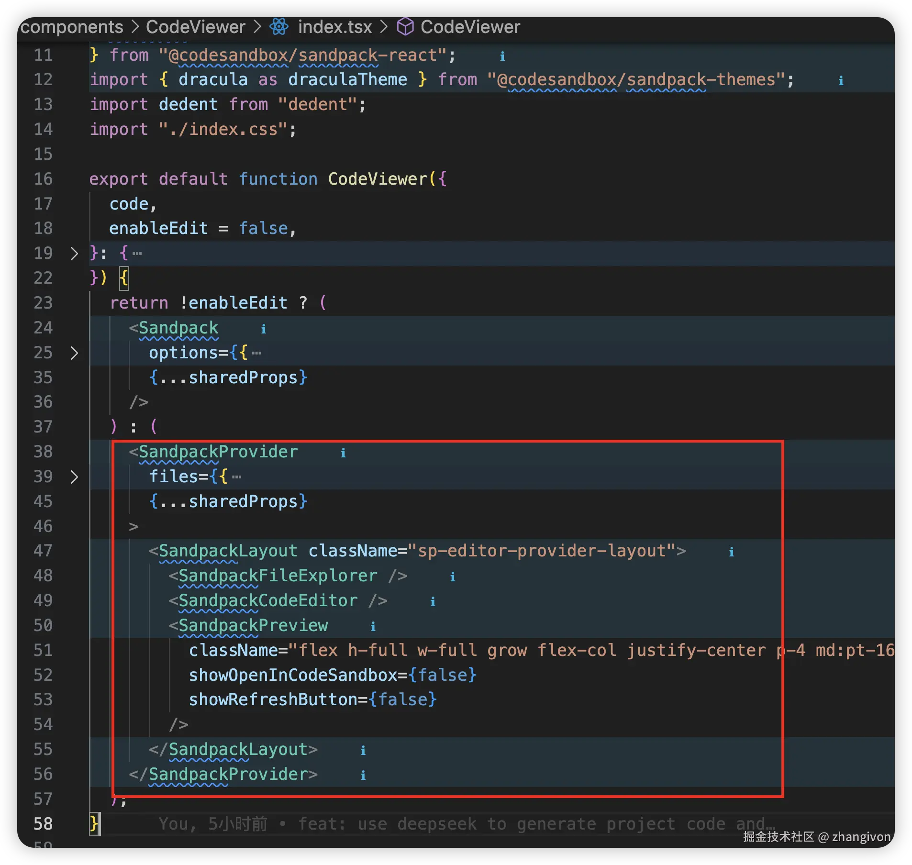This screenshot has height=865, width=912.
Task: Click the {...sharedProps} spread on line 45
Action: click(228, 501)
